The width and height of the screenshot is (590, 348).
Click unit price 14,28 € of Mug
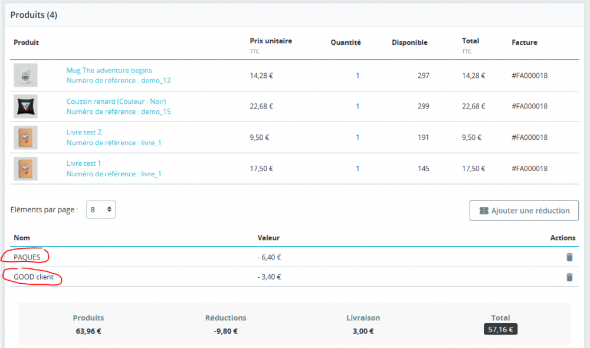coord(261,75)
